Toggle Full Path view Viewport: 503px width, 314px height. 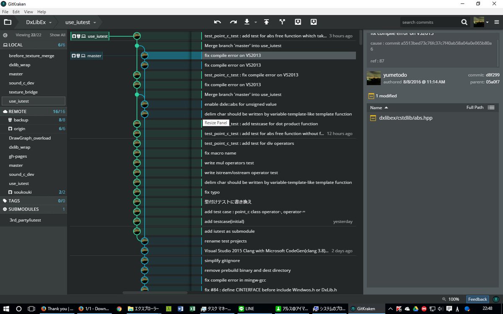475,108
